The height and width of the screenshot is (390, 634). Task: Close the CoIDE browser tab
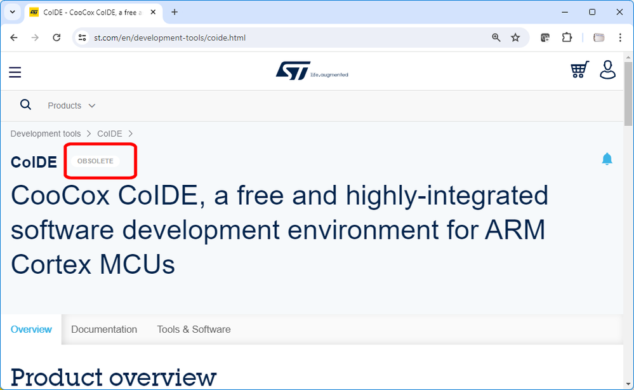[153, 12]
